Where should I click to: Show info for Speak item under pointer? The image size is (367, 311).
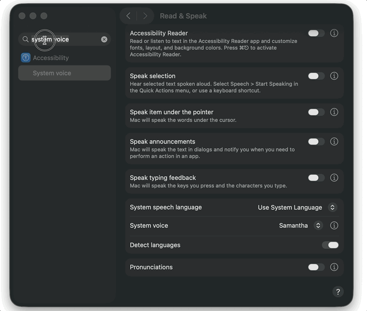334,112
